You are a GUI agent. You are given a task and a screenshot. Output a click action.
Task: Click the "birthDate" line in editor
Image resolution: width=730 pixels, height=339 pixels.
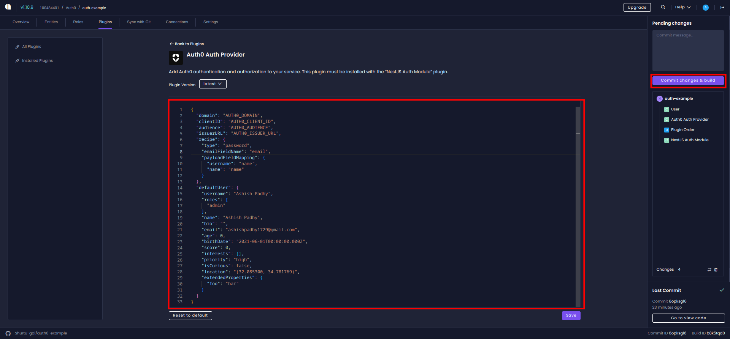coord(255,242)
